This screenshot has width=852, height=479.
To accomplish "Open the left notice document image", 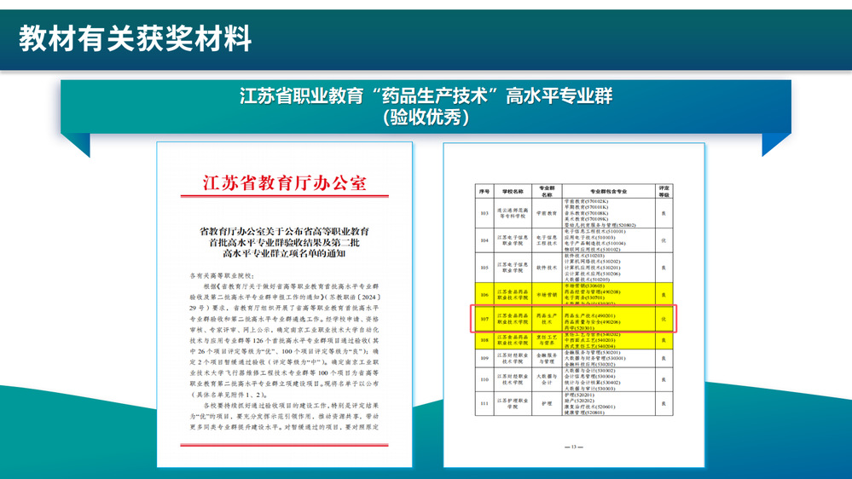I will tap(284, 304).
